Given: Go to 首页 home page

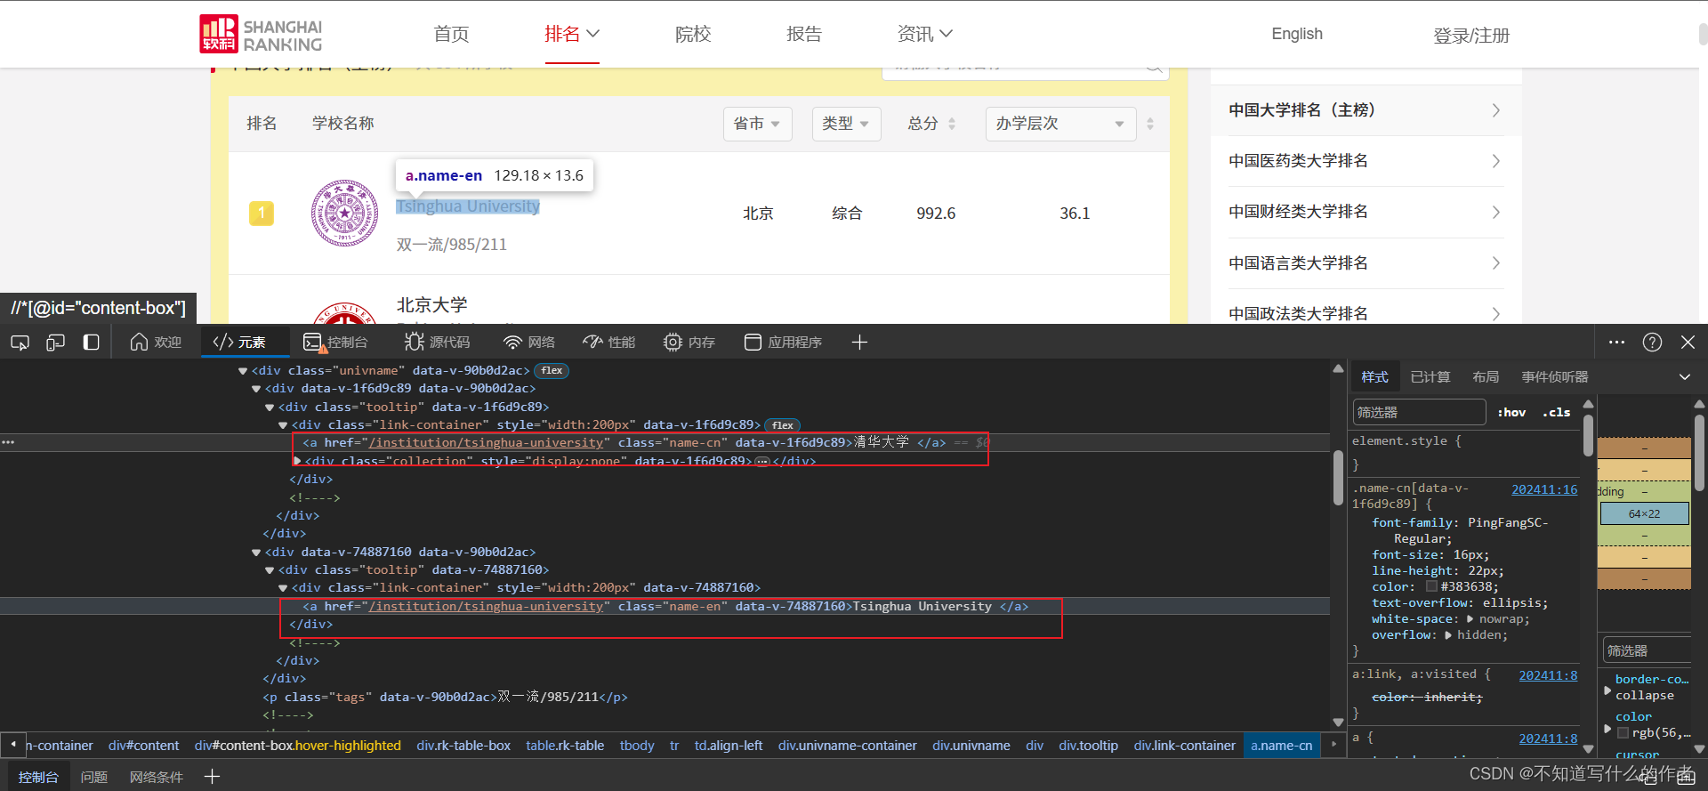Looking at the screenshot, I should point(451,35).
